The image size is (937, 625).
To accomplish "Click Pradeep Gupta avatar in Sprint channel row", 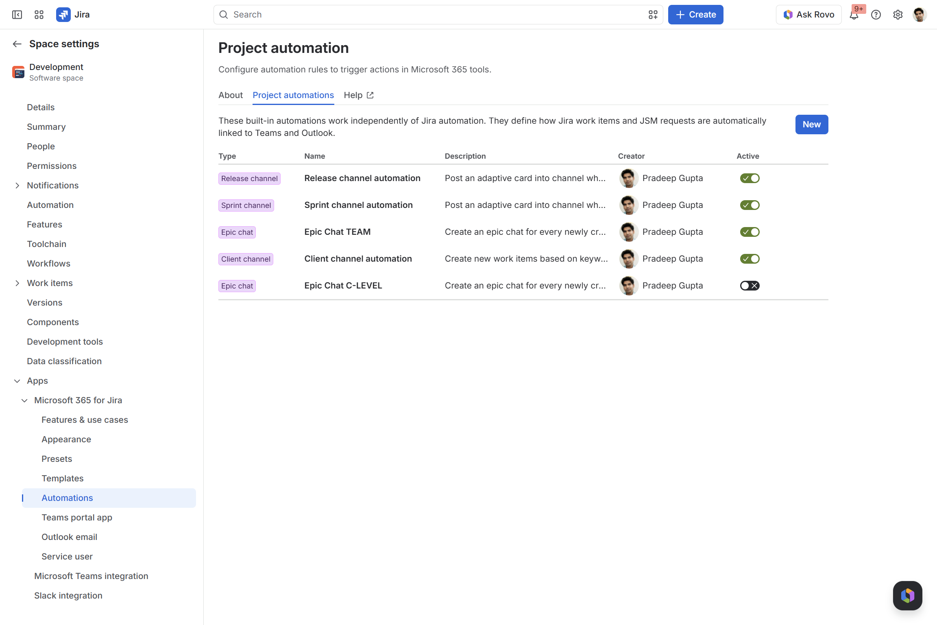I will [629, 205].
